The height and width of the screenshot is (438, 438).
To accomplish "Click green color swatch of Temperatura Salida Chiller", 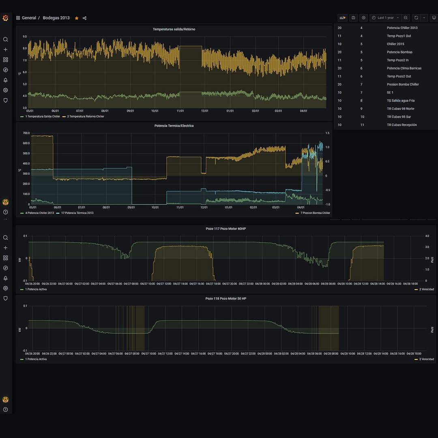I will (22, 117).
